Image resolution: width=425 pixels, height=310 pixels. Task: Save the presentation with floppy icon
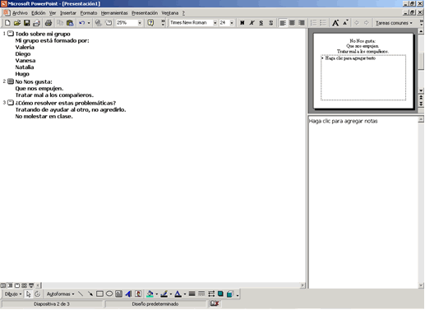tap(26, 23)
